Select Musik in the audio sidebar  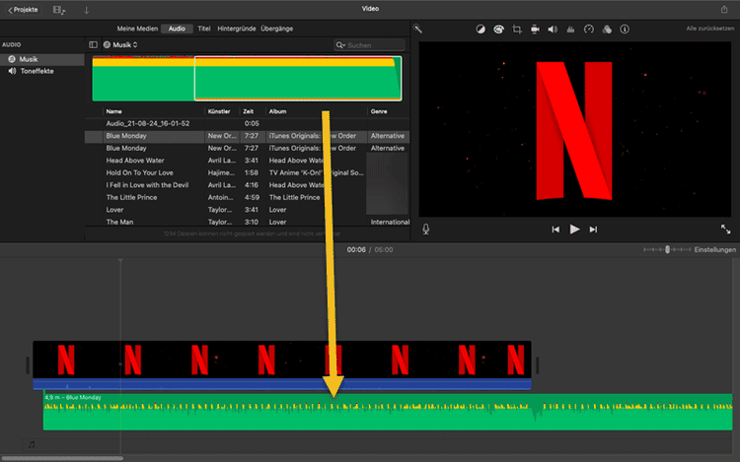(x=42, y=59)
